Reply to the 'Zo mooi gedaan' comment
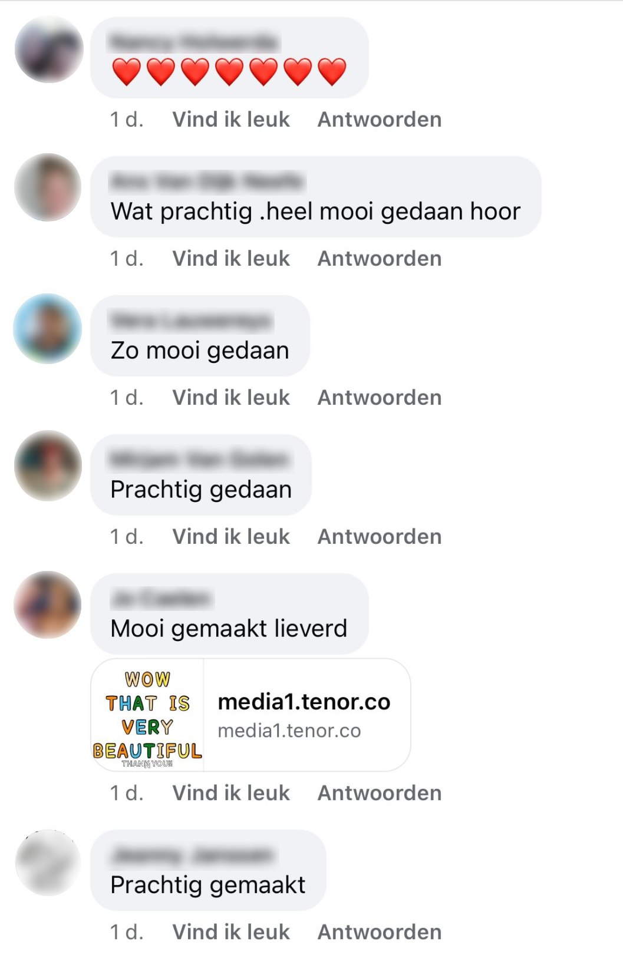Screen dimensions: 623x958 [x=380, y=398]
